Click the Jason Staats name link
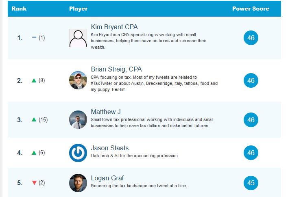Image resolution: width=288 pixels, height=197 pixels. [110, 148]
